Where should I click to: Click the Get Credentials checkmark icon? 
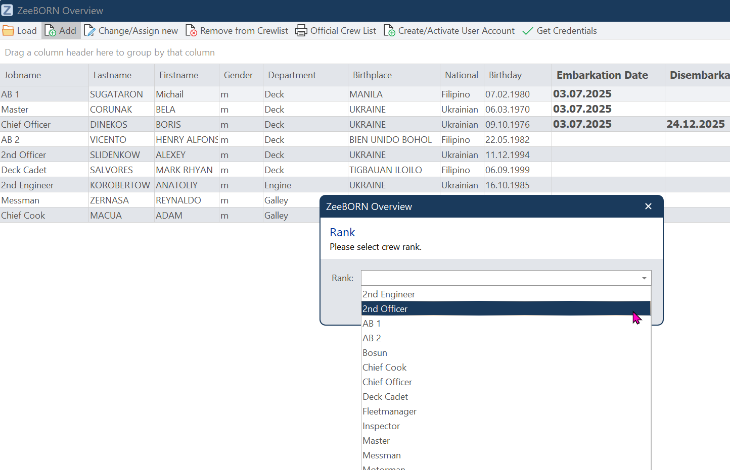point(528,31)
